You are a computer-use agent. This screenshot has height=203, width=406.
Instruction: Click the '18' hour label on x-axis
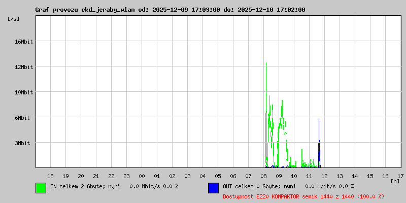click(x=50, y=176)
